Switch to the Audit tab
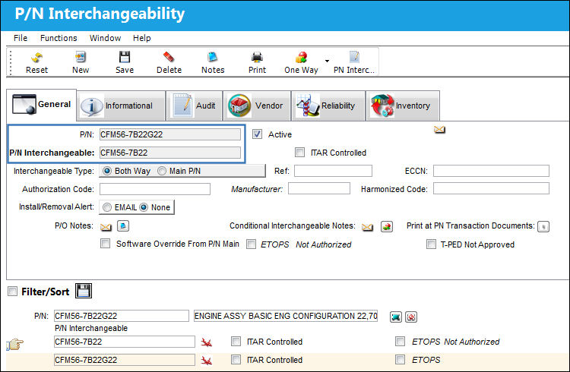The height and width of the screenshot is (372, 570). tap(195, 106)
